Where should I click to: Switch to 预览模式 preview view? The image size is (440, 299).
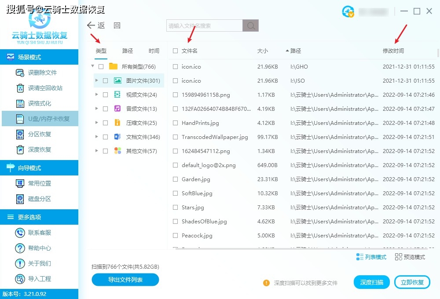pyautogui.click(x=410, y=257)
